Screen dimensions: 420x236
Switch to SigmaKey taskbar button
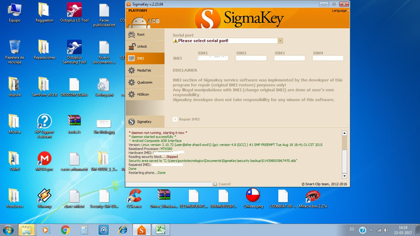(x=142, y=230)
